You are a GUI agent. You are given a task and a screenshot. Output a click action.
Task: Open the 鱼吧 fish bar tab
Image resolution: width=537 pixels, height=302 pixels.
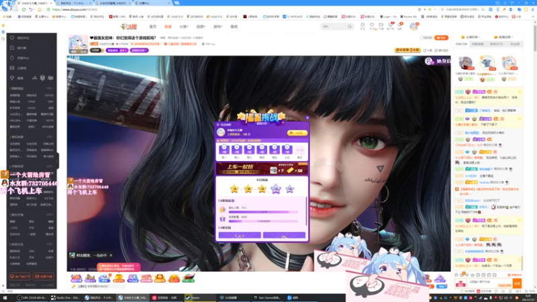(x=234, y=27)
